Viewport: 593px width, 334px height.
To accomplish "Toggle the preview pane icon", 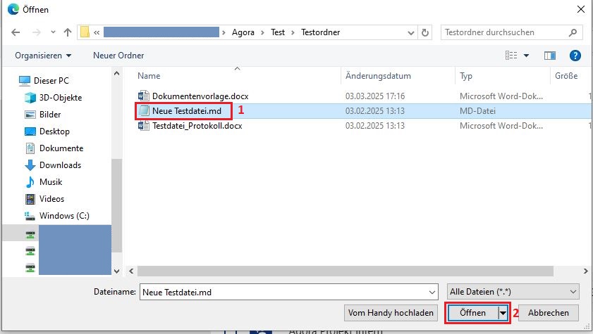I will click(x=551, y=56).
